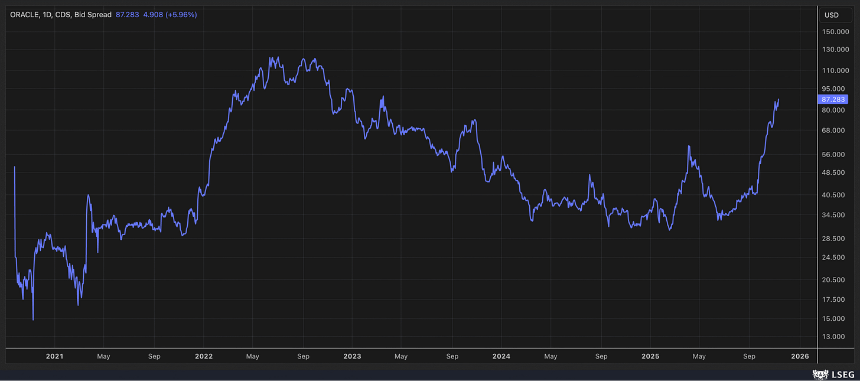Click the 68.000 price axis label

(835, 131)
